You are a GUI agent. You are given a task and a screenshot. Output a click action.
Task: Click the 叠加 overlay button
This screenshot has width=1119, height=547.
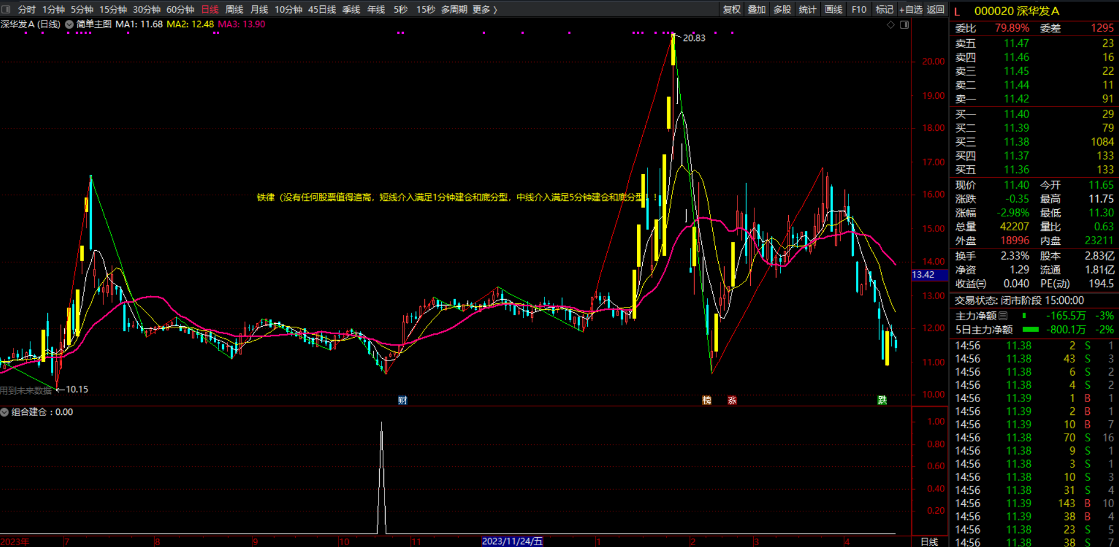coord(757,9)
